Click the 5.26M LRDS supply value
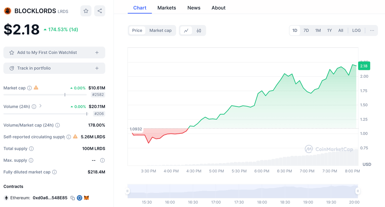385x207 pixels. coord(93,137)
